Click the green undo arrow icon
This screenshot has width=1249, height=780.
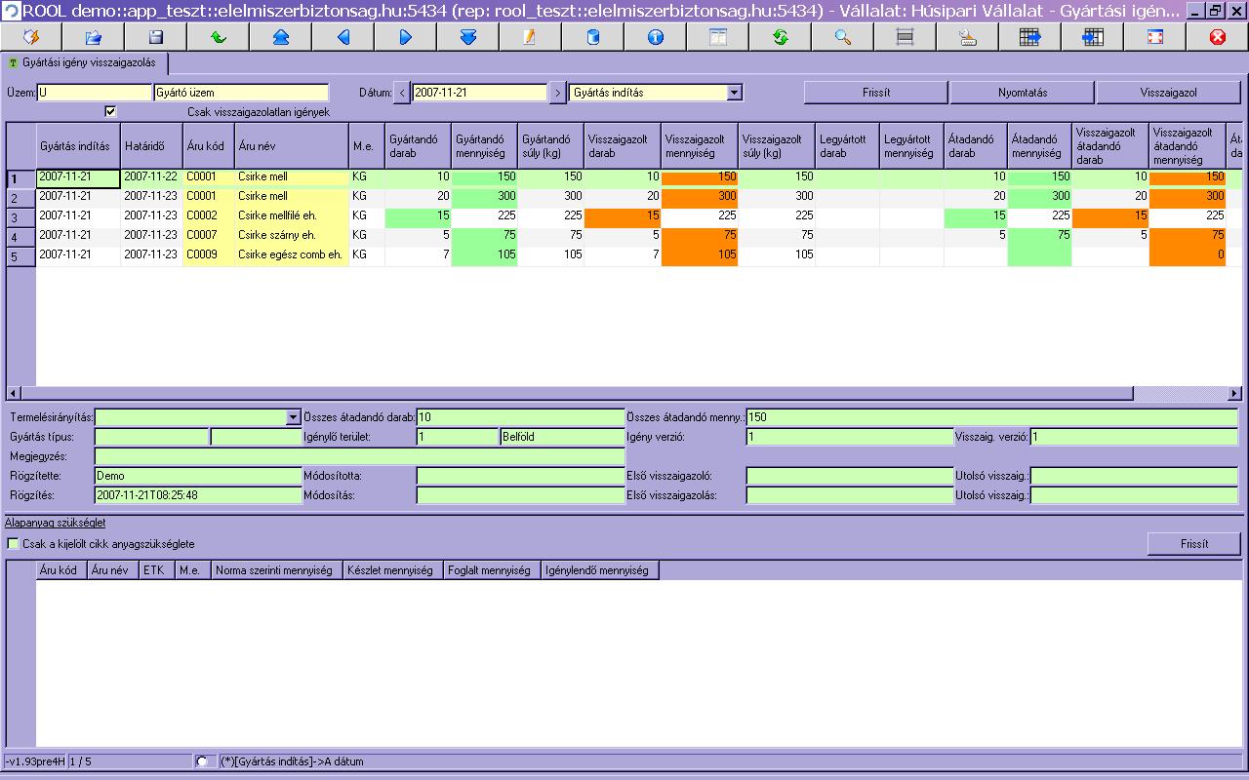[x=219, y=37]
